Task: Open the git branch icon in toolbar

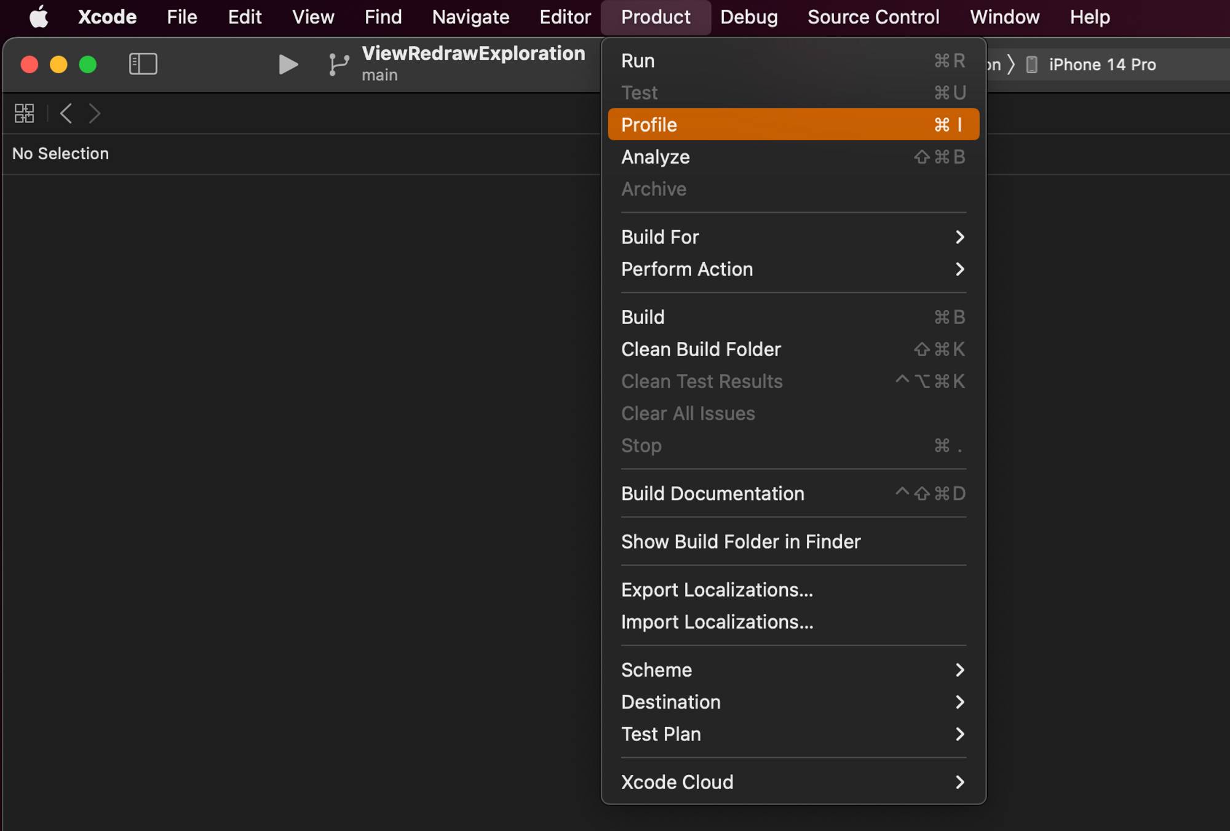Action: [339, 64]
